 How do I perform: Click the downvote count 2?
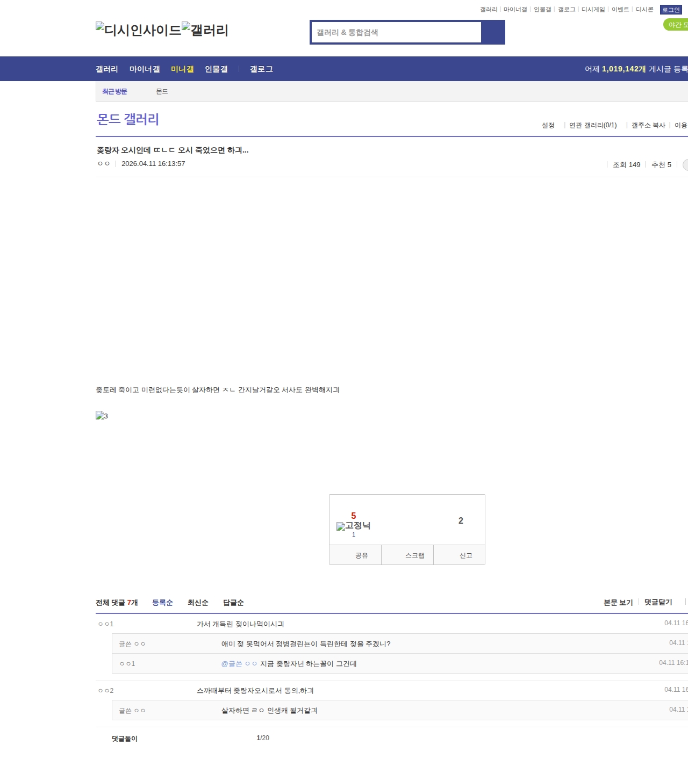tap(461, 520)
